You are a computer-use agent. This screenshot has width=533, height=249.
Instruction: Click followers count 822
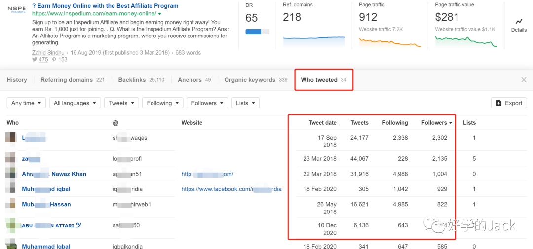pyautogui.click(x=442, y=205)
